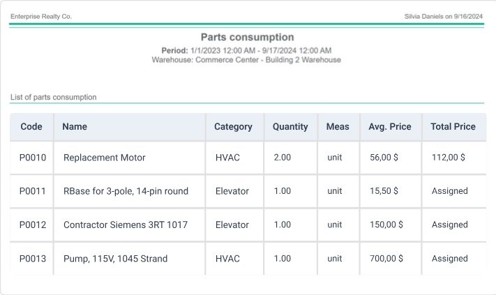The image size is (496, 295).
Task: Select the Meas column header
Action: [338, 127]
